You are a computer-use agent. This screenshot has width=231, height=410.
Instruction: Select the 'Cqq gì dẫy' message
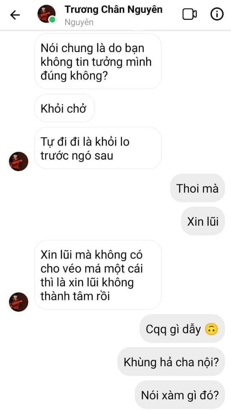182,329
